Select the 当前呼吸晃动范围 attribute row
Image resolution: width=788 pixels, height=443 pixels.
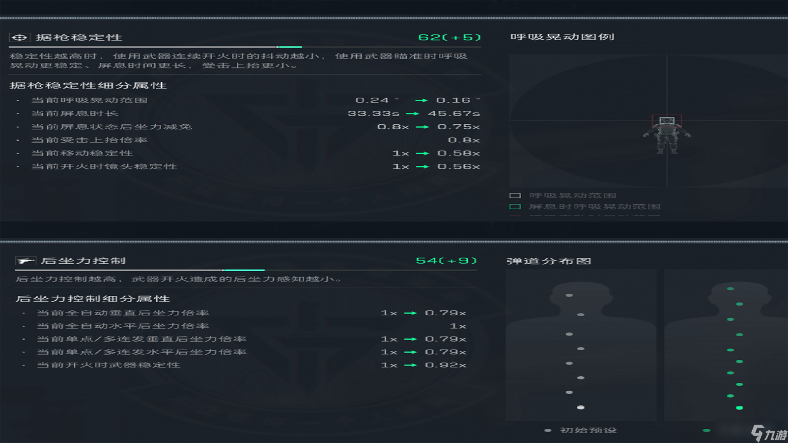pyautogui.click(x=89, y=100)
